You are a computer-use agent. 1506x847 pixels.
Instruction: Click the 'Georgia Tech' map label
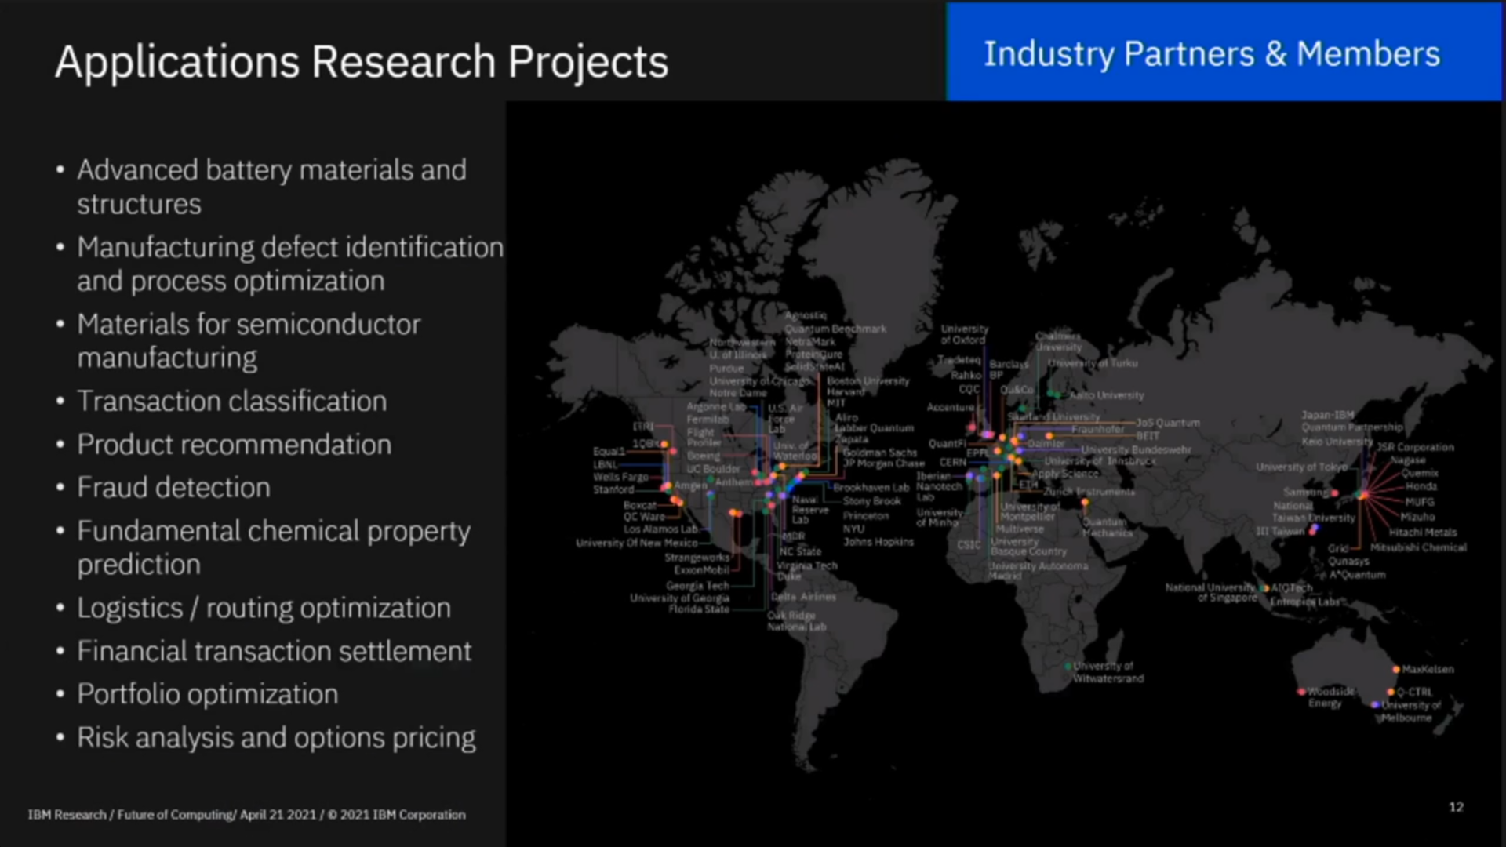(x=697, y=585)
